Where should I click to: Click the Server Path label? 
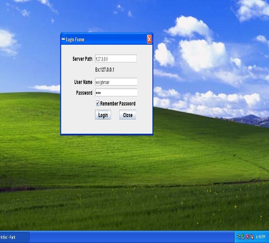[x=82, y=59]
